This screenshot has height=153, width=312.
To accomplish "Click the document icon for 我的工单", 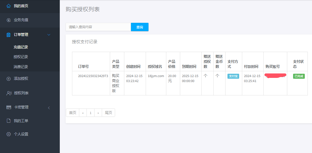I will pos(9,121).
